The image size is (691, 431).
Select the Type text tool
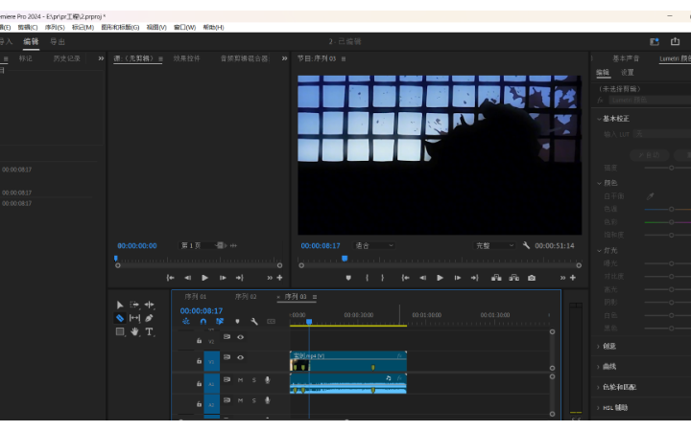150,331
